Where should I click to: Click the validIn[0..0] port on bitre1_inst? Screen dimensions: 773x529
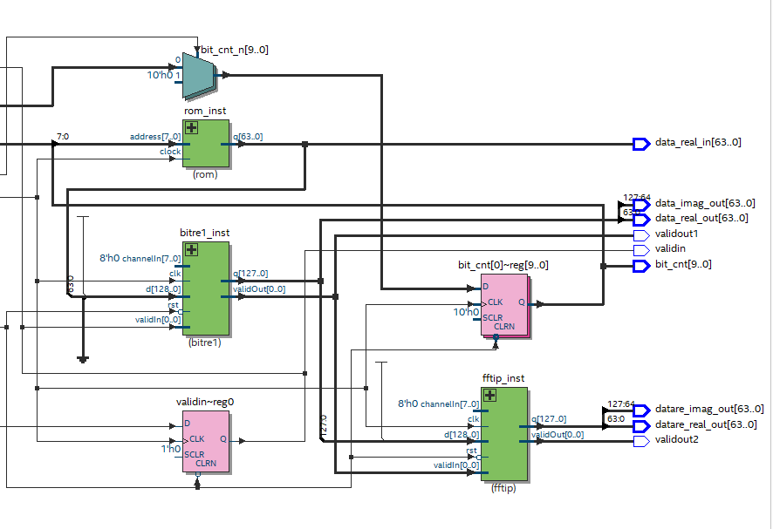[x=158, y=320]
